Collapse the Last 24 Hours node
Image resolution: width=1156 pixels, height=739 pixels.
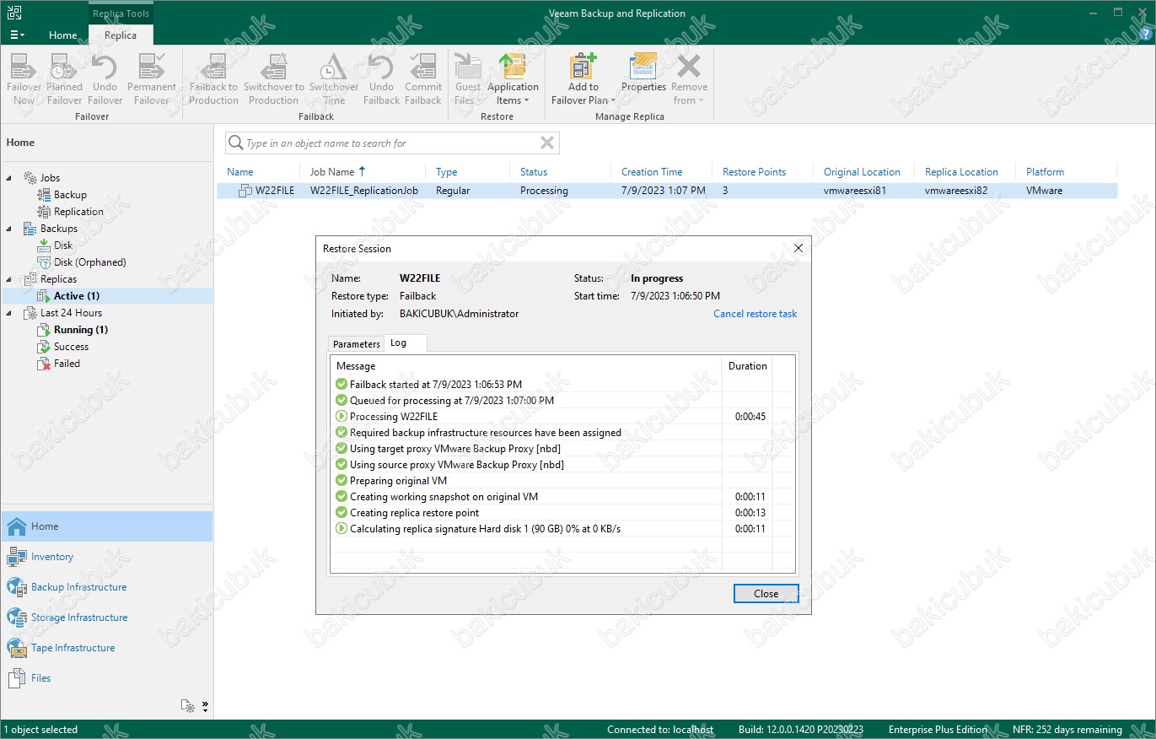[9, 313]
